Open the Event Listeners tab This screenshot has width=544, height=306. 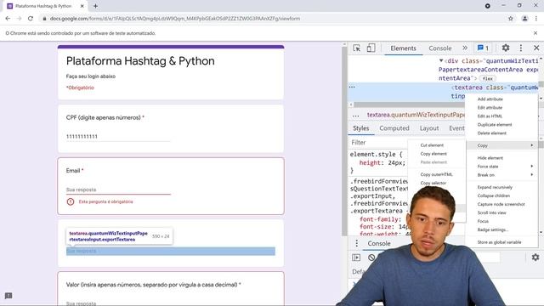click(x=456, y=128)
